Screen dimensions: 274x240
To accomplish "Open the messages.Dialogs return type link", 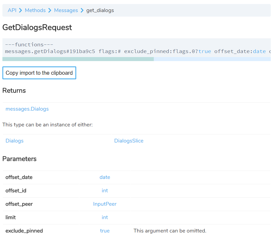I will click(27, 109).
